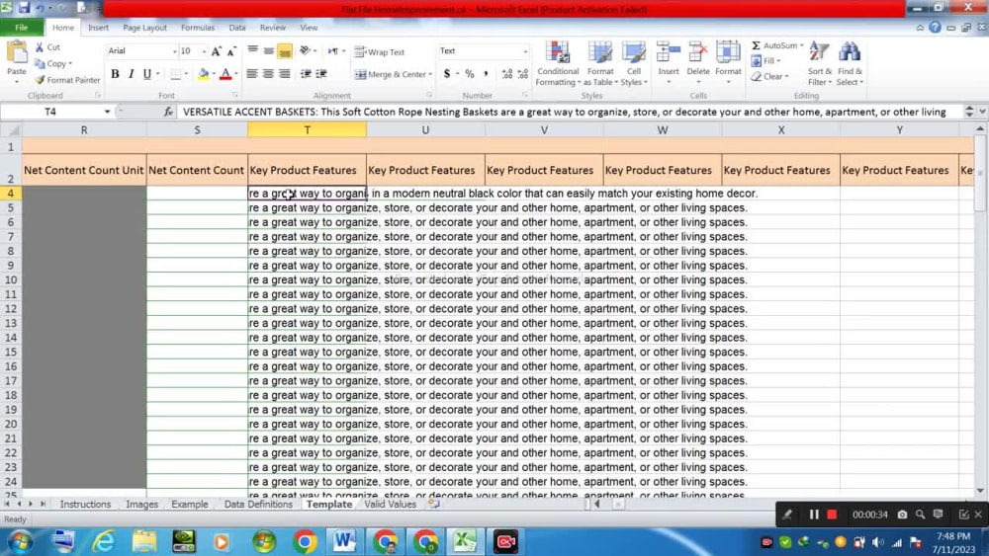
Task: Click Merge & Center button
Action: pos(390,74)
